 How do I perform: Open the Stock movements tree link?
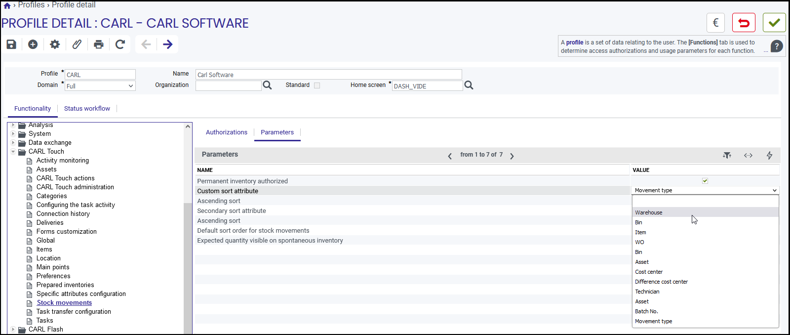(64, 303)
